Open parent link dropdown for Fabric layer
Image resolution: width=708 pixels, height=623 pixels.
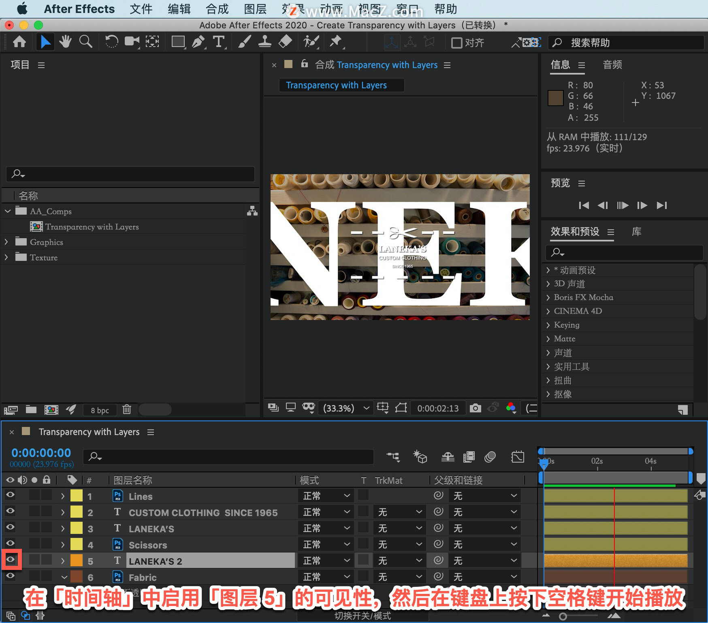[x=485, y=577]
